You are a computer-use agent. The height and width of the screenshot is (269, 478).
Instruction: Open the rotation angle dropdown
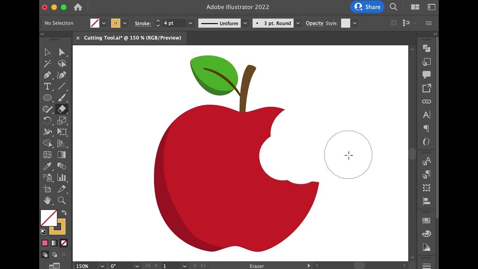[x=137, y=266]
